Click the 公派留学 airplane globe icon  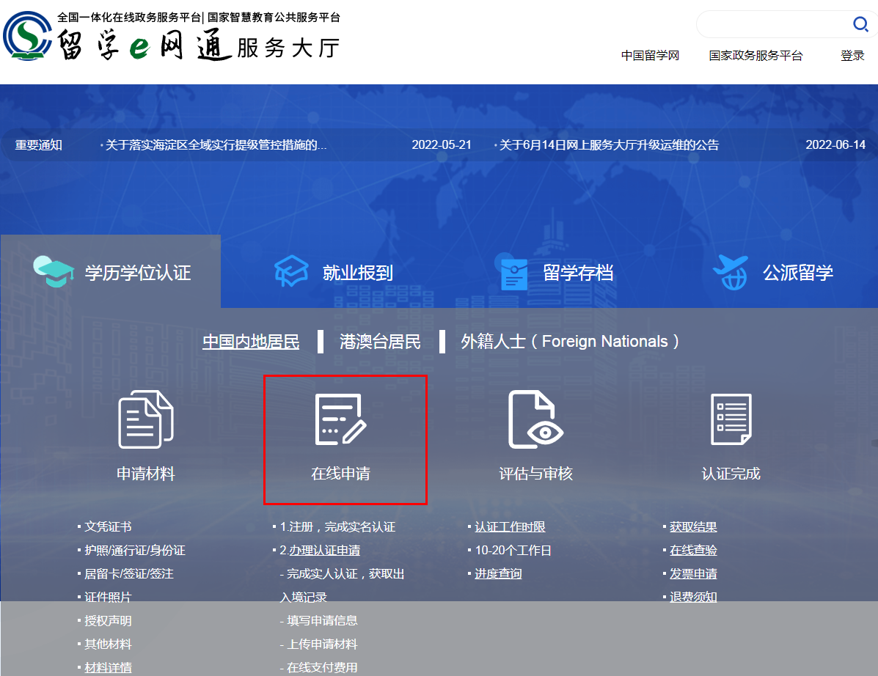(x=731, y=273)
